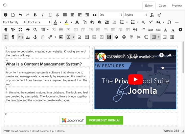
Task: Click the indent icon
Action: click(x=107, y=22)
